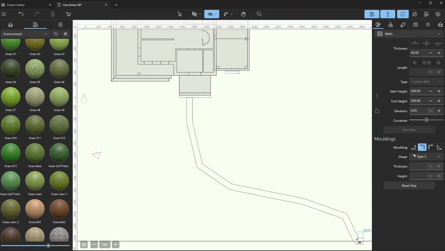Adjust the Curvature slider
This screenshot has height=251, width=445.
click(x=426, y=120)
